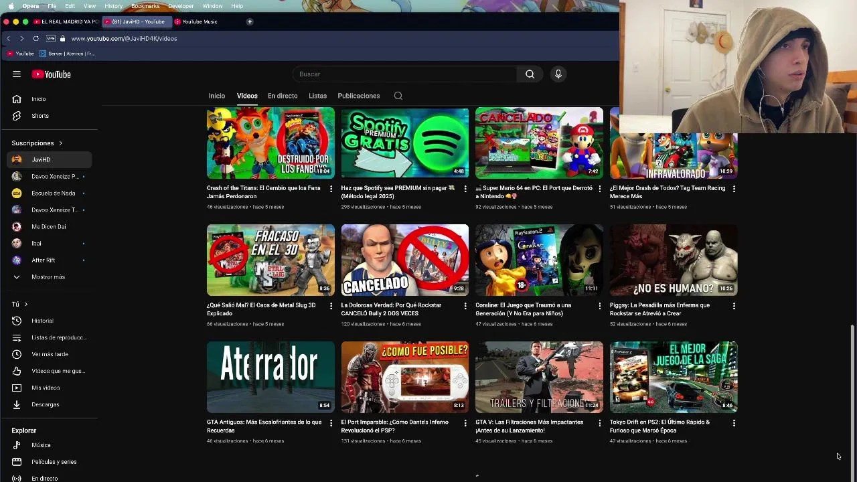Image resolution: width=857 pixels, height=482 pixels.
Task: Open Me Dicen Dai channel
Action: pos(50,227)
